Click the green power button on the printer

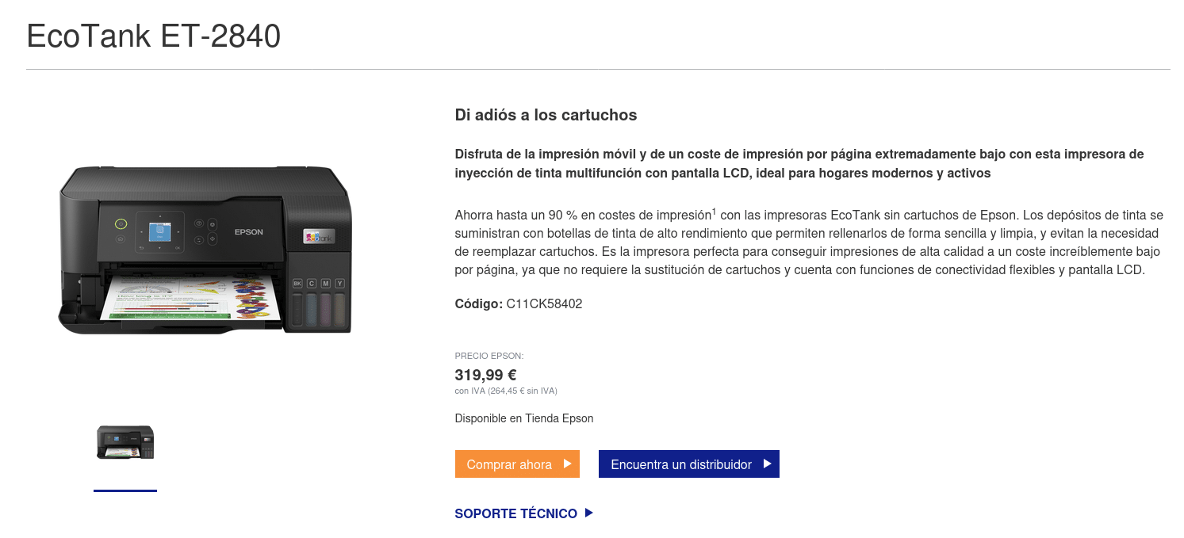(x=121, y=223)
